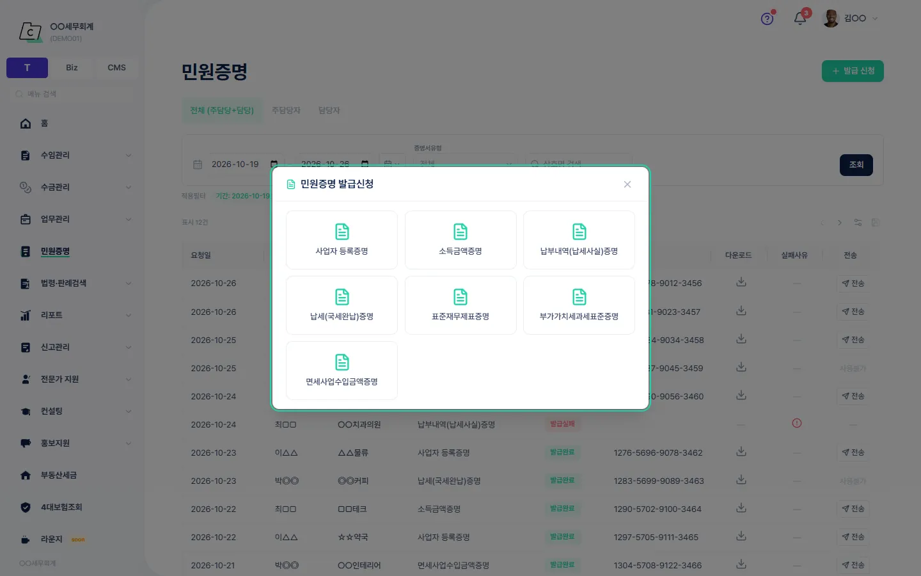Select 면세사업수입금액증명 card
The image size is (921, 576).
click(342, 371)
